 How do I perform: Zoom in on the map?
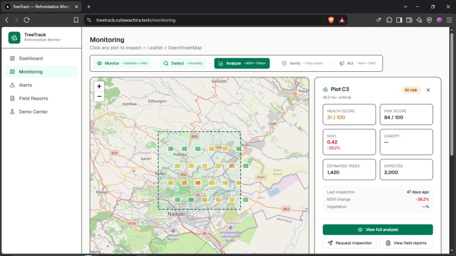coord(99,86)
